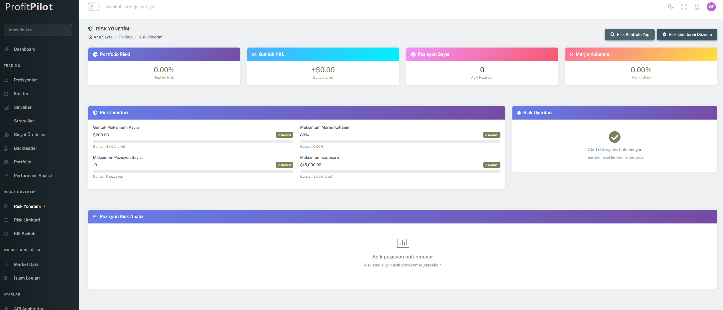Open Pozisyonlar menu item
The width and height of the screenshot is (723, 310).
pyautogui.click(x=25, y=80)
